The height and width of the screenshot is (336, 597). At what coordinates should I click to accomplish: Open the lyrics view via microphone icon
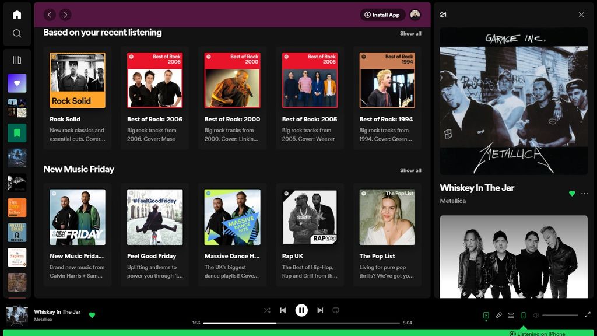click(x=498, y=315)
